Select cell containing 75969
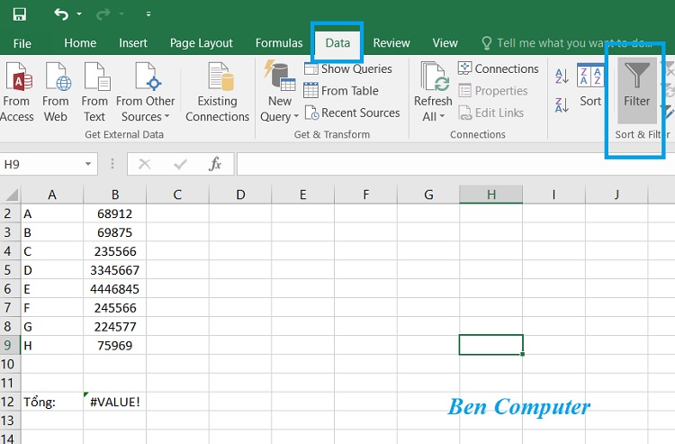This screenshot has width=675, height=444. point(115,345)
